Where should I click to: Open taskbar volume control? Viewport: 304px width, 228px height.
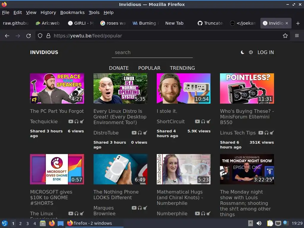[x=259, y=223]
